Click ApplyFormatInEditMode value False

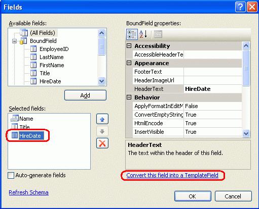tap(213, 106)
